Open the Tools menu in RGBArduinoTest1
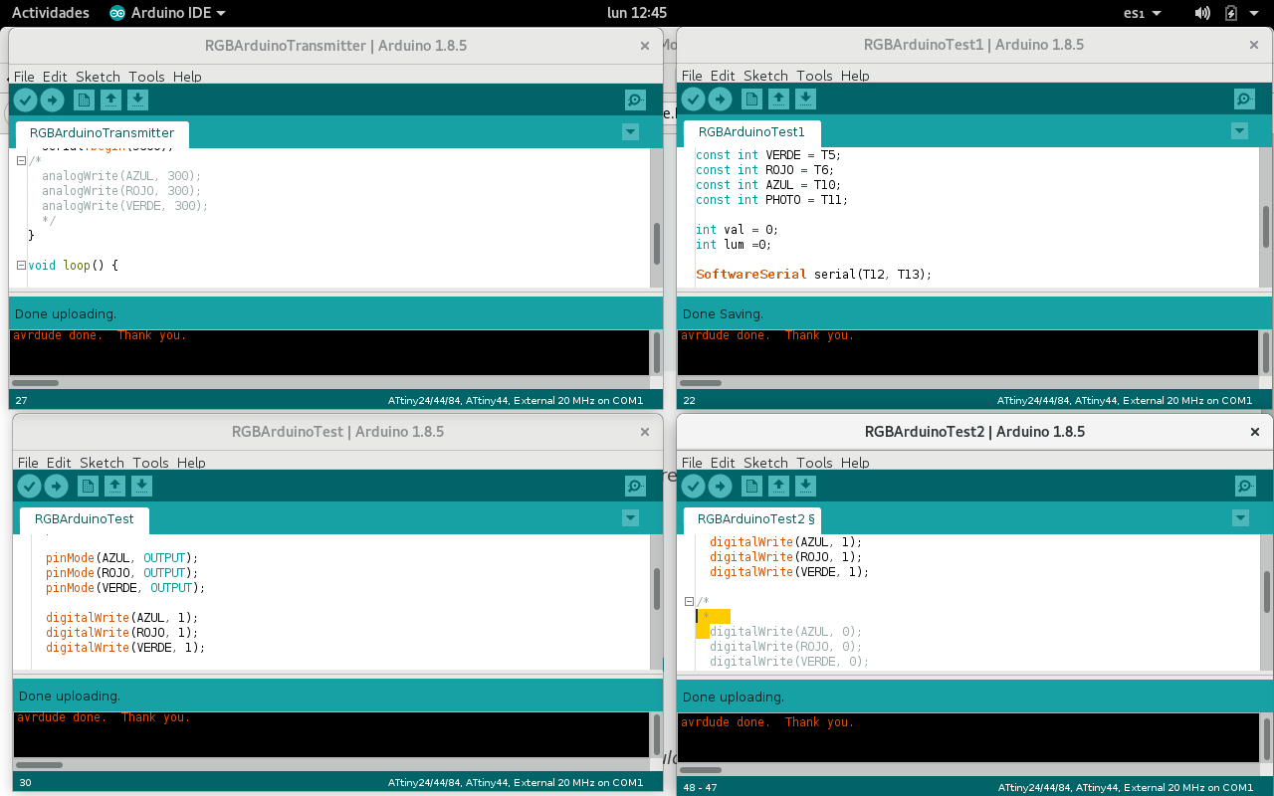 [x=814, y=76]
